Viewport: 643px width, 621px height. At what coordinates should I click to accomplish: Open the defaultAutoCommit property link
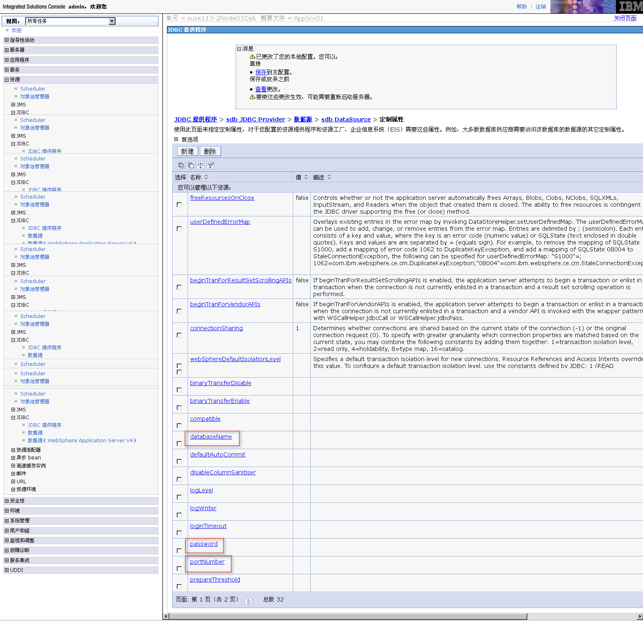218,454
